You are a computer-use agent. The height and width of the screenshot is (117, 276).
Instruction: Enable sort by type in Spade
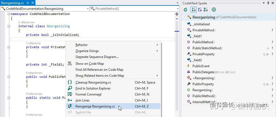point(200,10)
